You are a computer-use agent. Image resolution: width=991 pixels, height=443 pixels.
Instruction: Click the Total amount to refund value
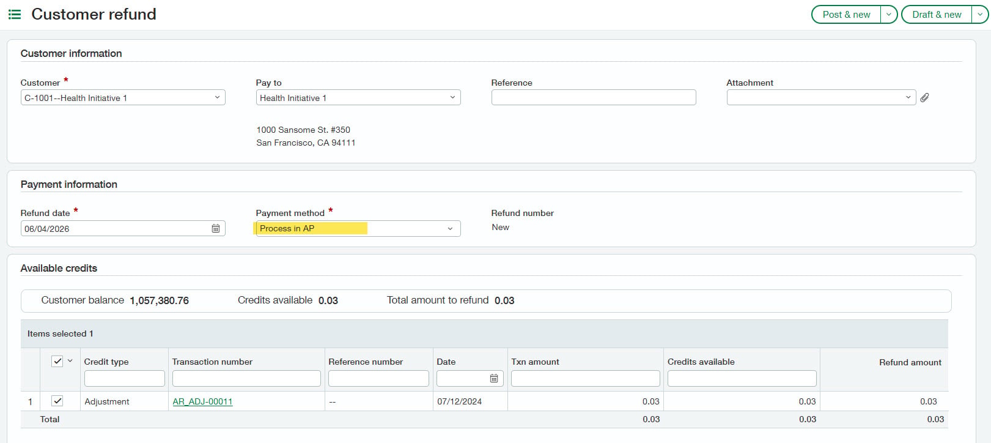pyautogui.click(x=504, y=300)
